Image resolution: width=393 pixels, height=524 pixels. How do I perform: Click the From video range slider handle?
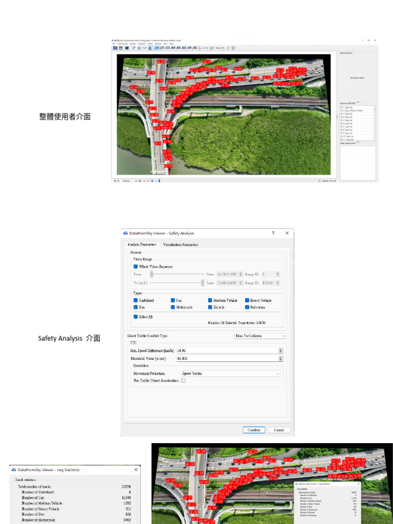pyautogui.click(x=151, y=274)
